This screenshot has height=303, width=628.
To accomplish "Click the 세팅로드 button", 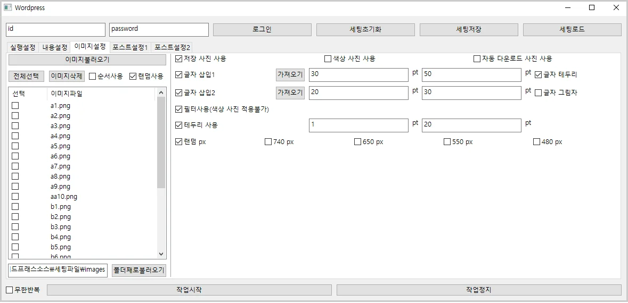I will (x=572, y=30).
